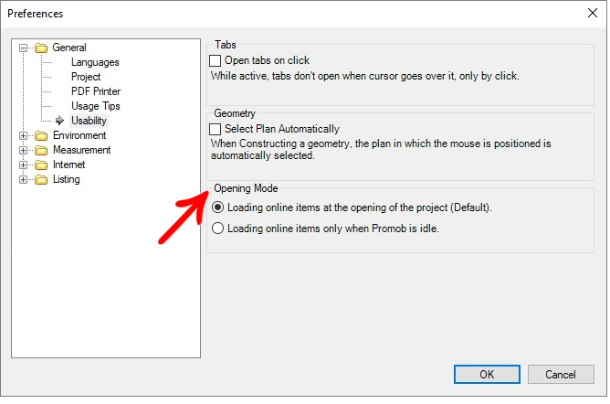Expand the Internet tree node
This screenshot has width=610, height=404.
[24, 165]
